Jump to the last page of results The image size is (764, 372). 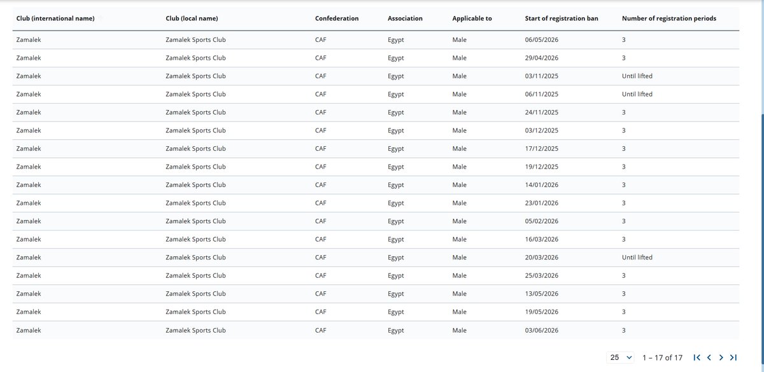point(733,357)
